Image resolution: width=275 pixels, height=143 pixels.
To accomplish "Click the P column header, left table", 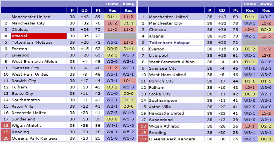I will point(72,11).
